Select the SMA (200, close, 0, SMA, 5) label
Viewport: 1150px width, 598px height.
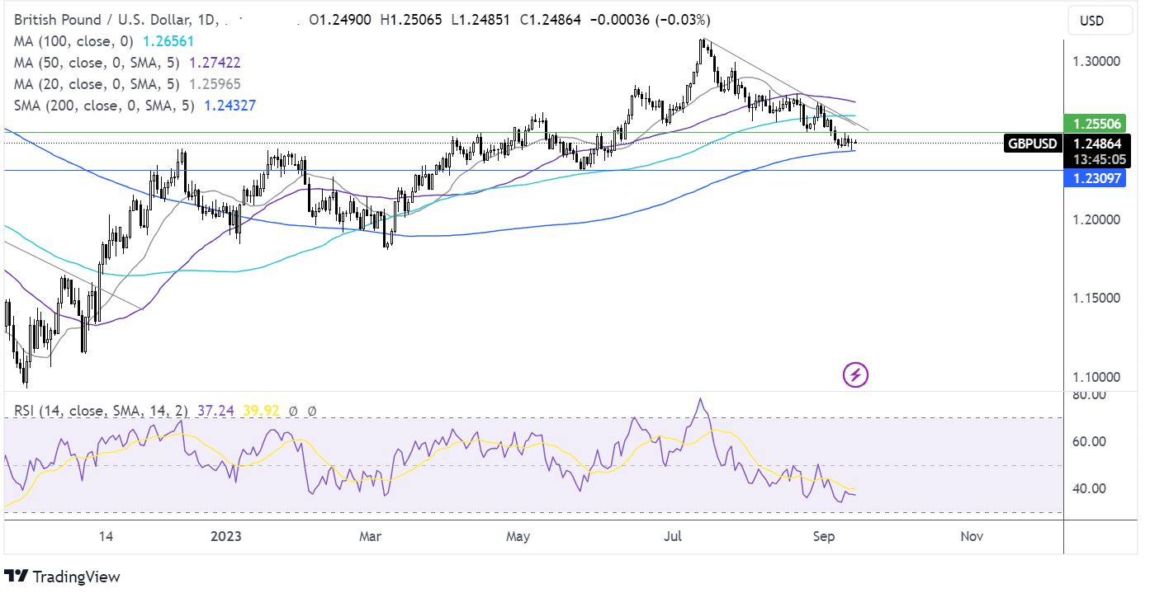pyautogui.click(x=103, y=105)
